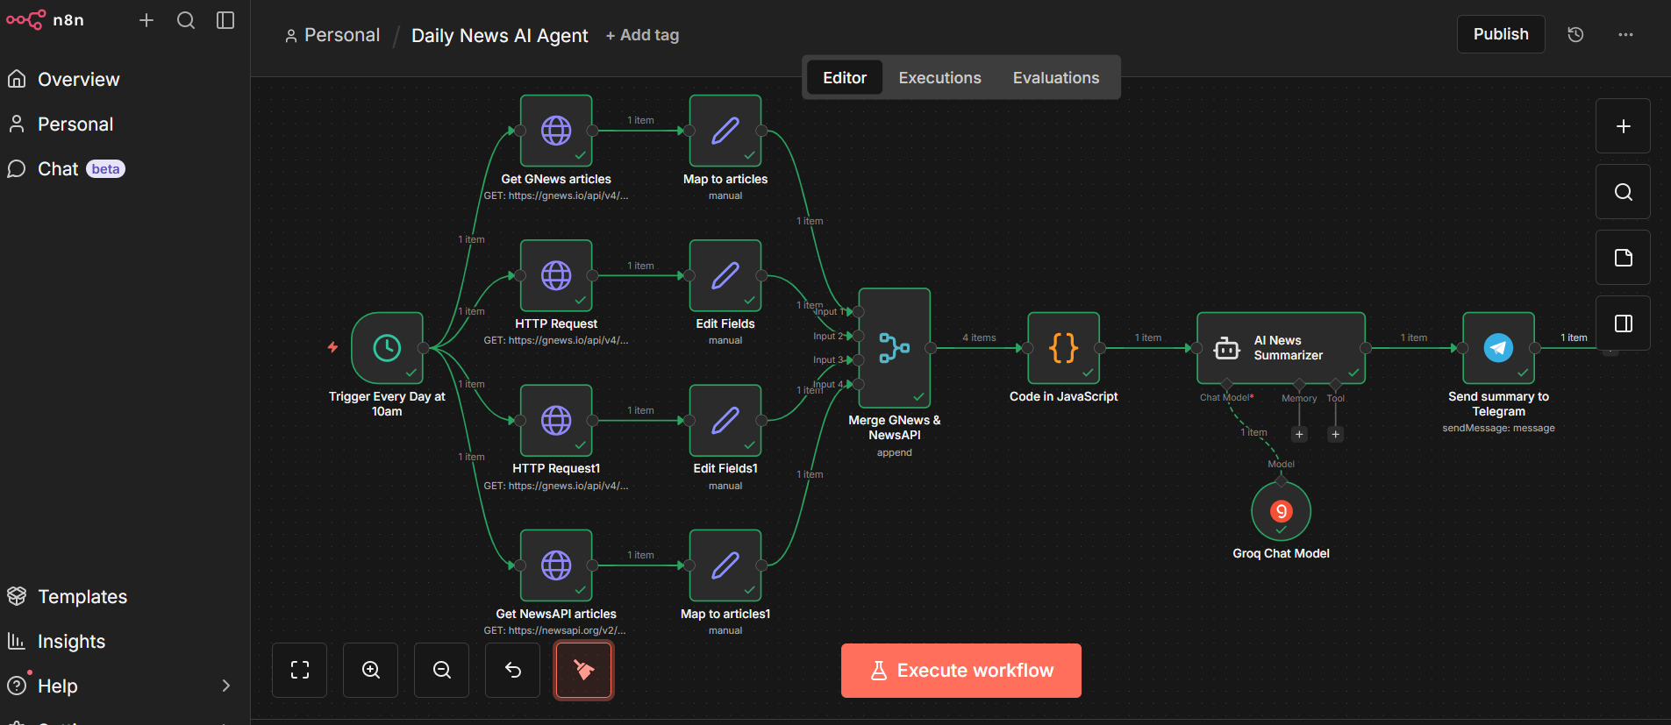Open the three-dot workflow options menu

[1625, 34]
